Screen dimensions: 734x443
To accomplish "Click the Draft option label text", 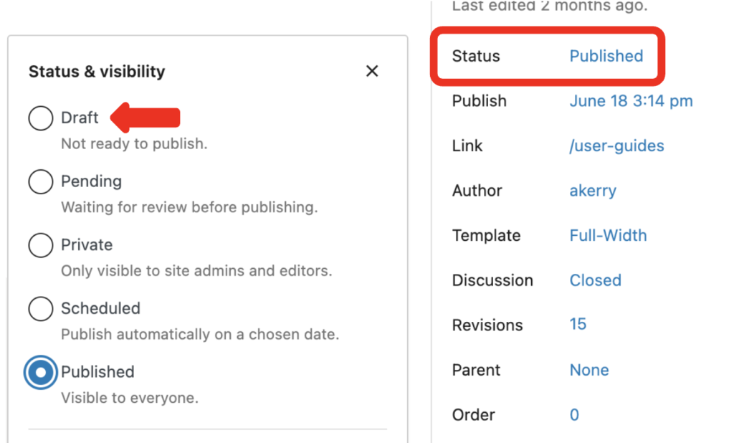I will (80, 118).
